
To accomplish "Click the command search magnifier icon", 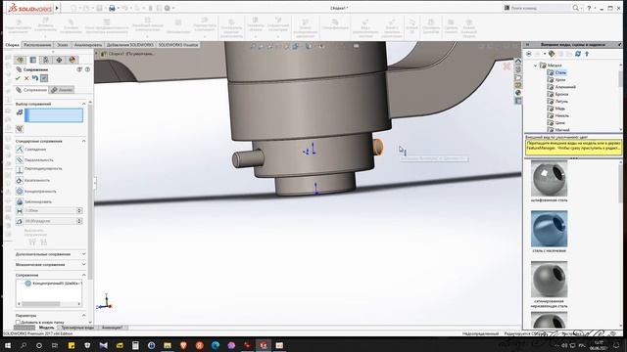I will click(575, 8).
